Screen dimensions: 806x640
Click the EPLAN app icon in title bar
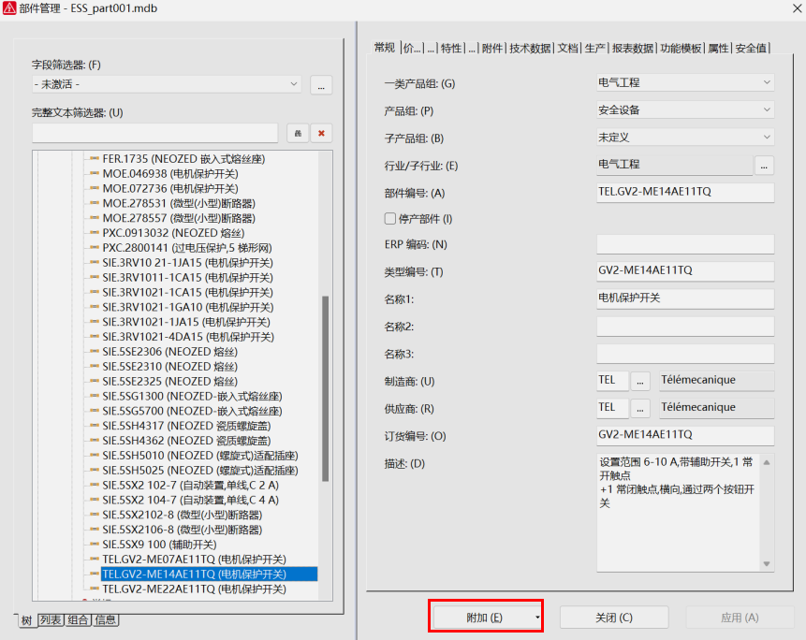coord(9,8)
